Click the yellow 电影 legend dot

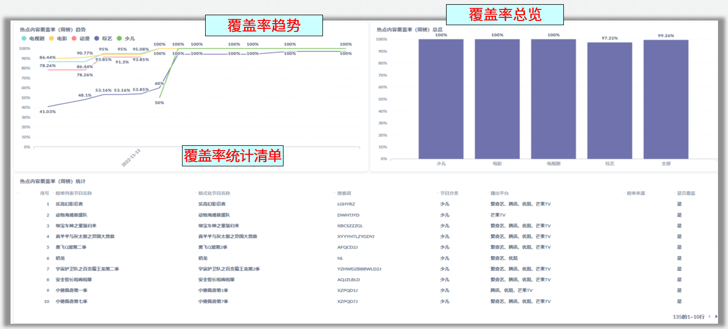tap(51, 38)
